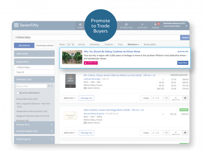Image resolution: width=204 pixels, height=151 pixels.
Task: Expand the Manhattan Restaurant account menu arrow
Action: (186, 26)
